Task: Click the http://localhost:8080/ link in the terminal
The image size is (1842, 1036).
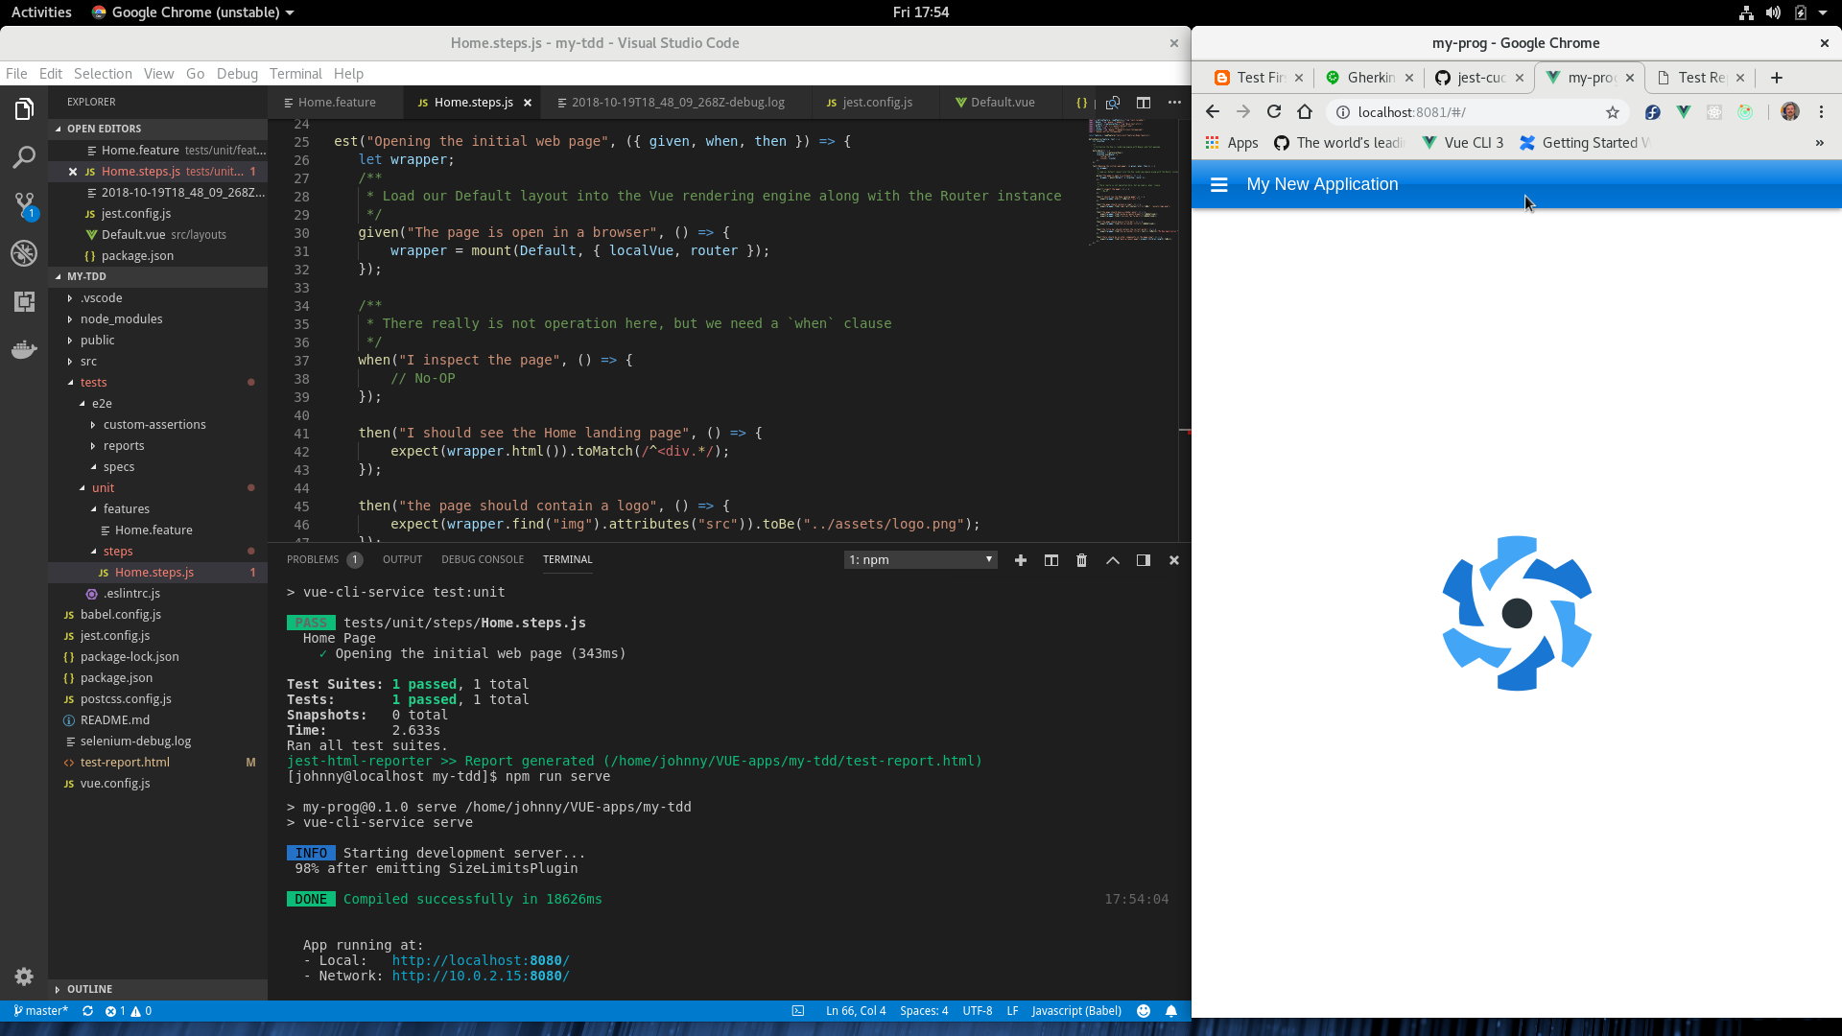Action: click(481, 960)
